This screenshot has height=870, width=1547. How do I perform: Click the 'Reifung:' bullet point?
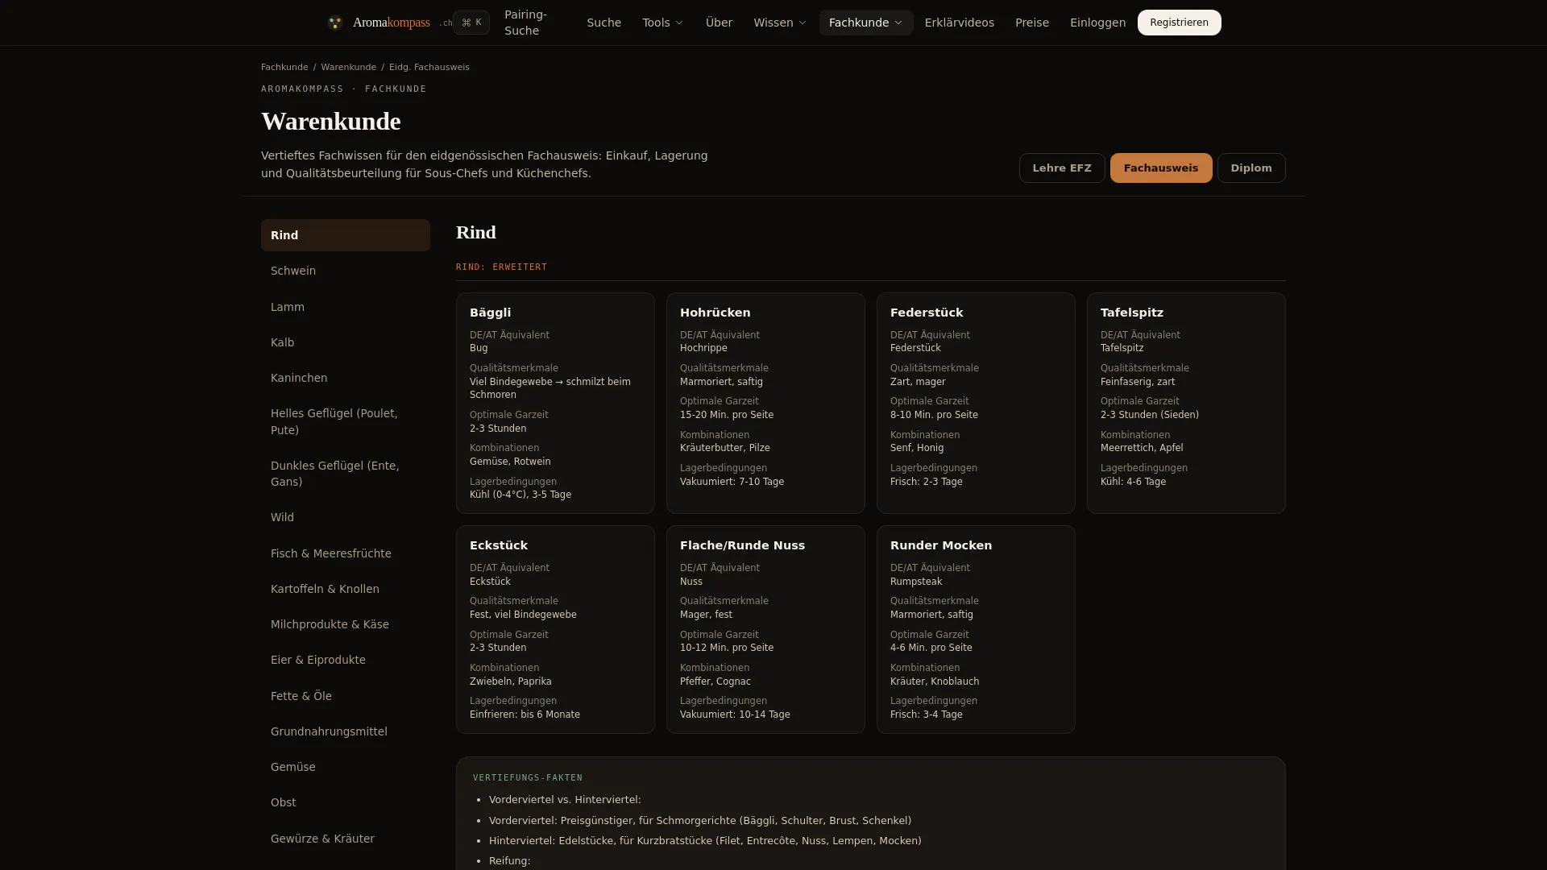pyautogui.click(x=509, y=861)
